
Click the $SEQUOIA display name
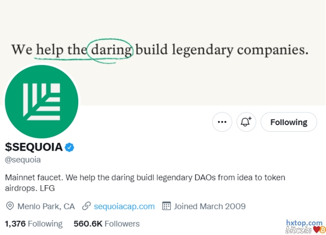pyautogui.click(x=34, y=148)
